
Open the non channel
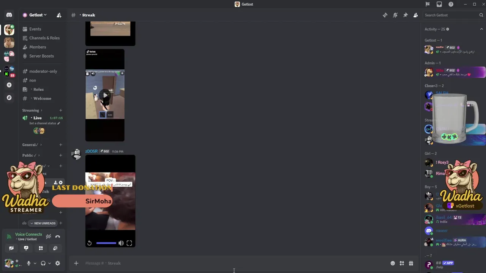(33, 80)
